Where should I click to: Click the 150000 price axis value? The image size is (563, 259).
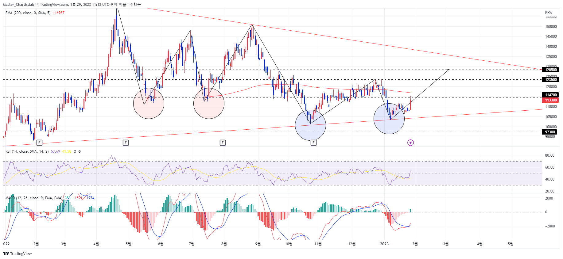[551, 27]
